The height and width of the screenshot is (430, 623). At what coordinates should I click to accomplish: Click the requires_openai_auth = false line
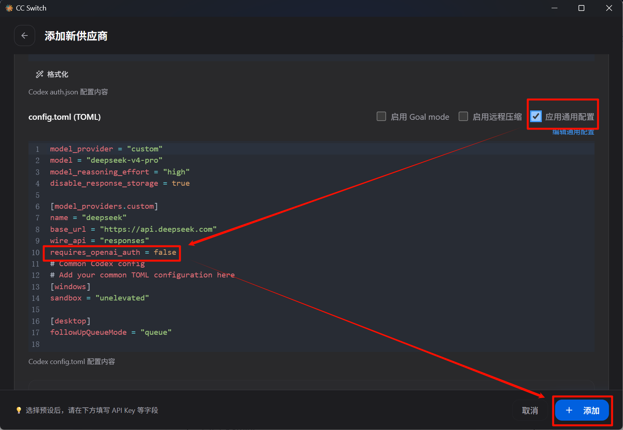[x=113, y=252]
